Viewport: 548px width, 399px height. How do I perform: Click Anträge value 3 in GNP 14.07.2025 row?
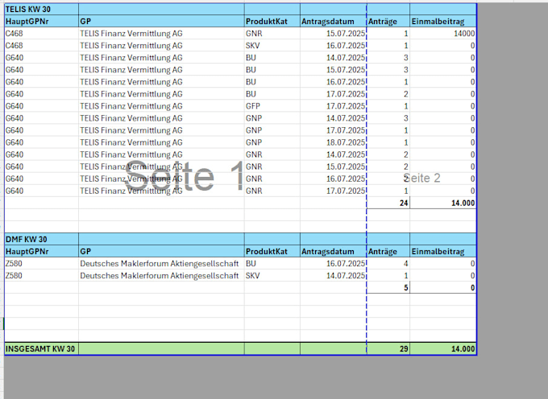[x=388, y=118]
